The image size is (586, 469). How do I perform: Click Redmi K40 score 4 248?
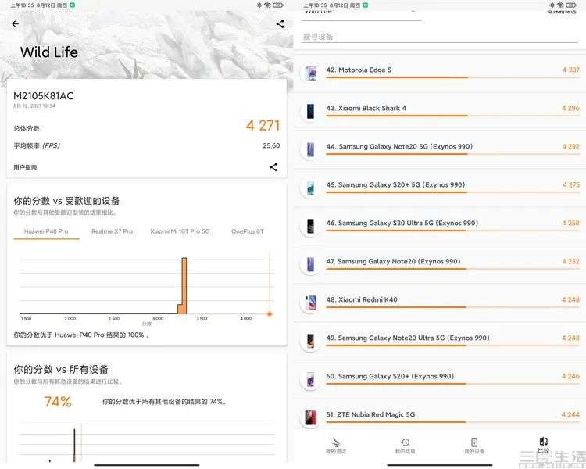tap(570, 299)
